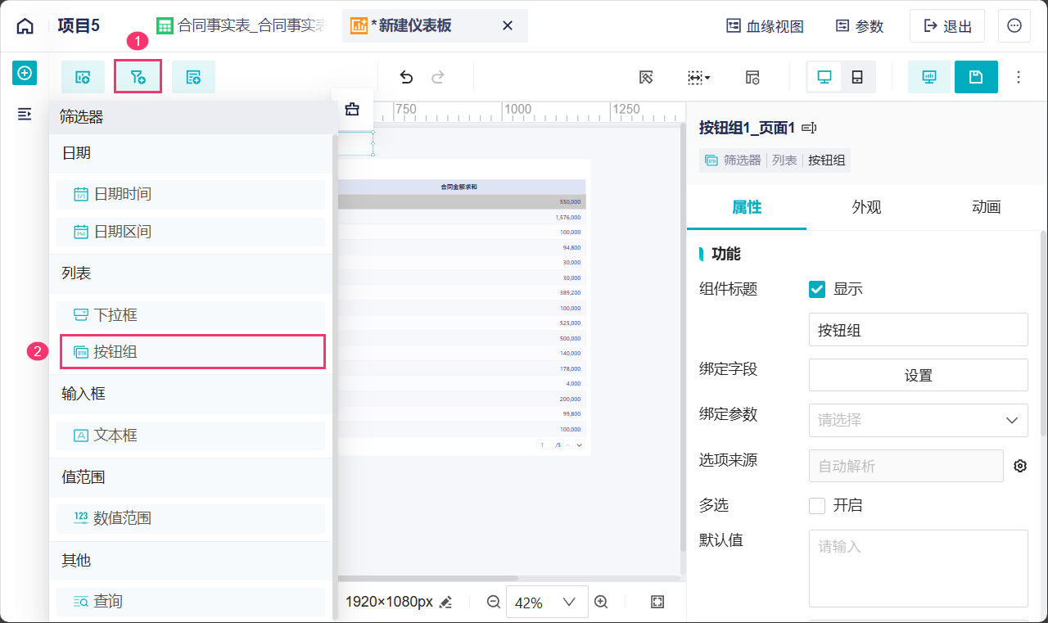Open the add filter toolbar button
The image size is (1048, 623).
click(x=138, y=77)
